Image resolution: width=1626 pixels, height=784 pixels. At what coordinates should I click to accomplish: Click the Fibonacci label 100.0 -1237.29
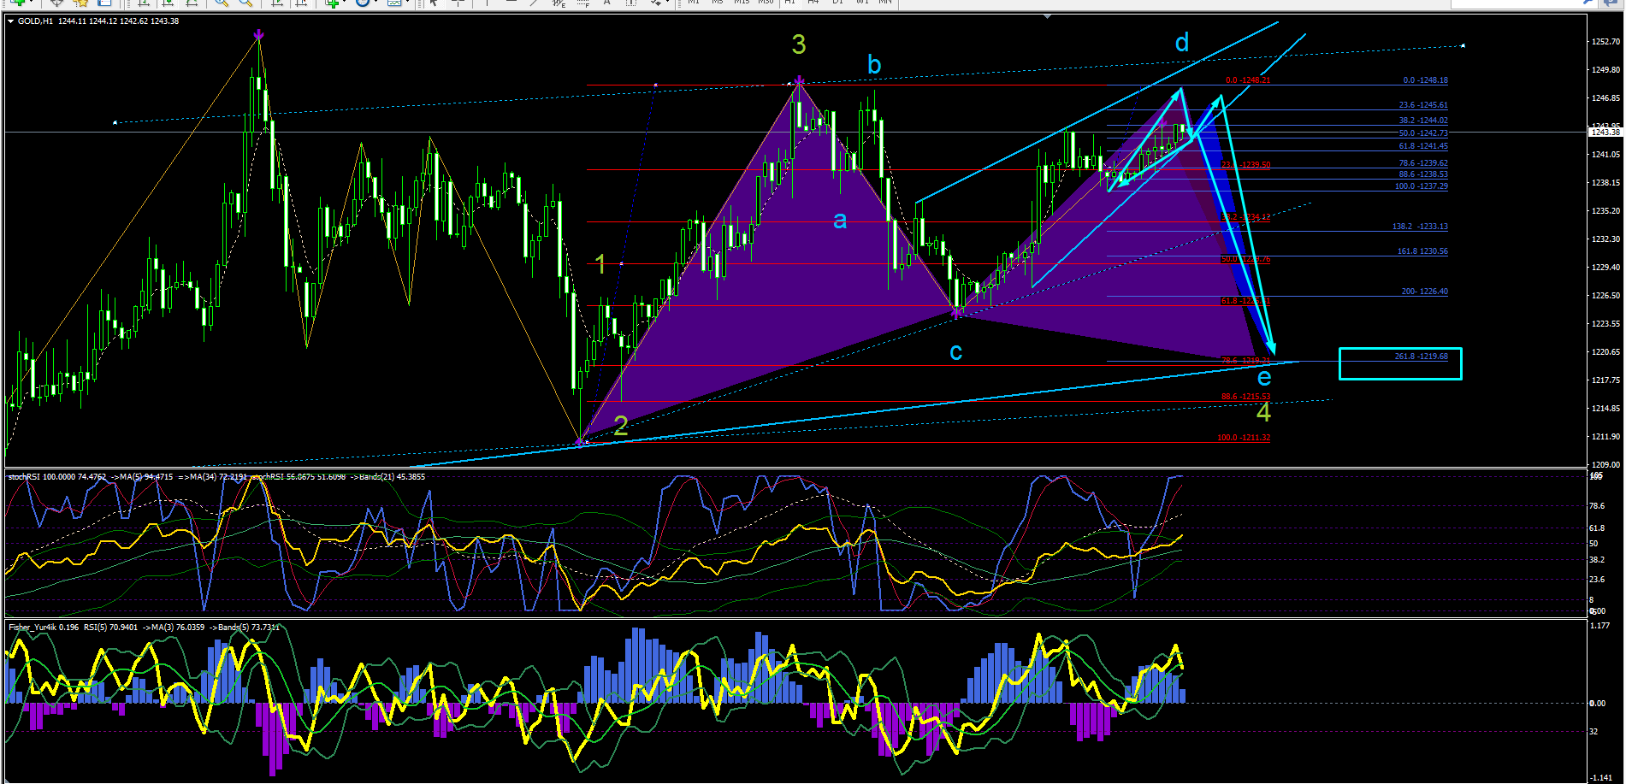[1422, 186]
